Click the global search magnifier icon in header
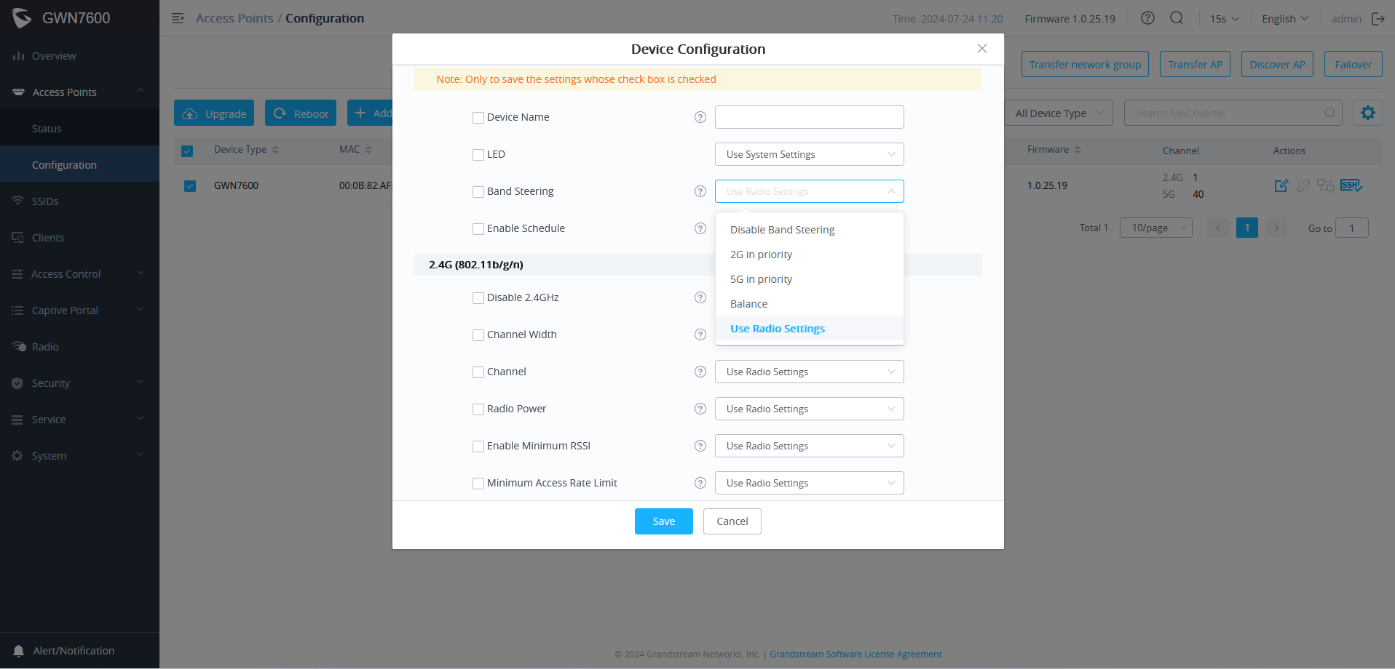This screenshot has height=669, width=1395. (x=1177, y=18)
